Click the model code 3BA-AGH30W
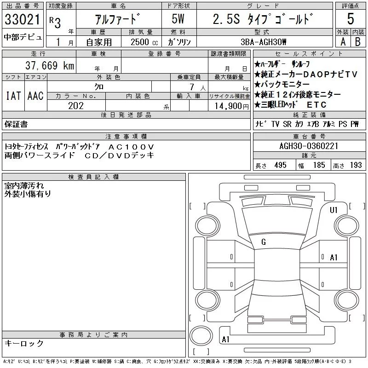 [264, 42]
